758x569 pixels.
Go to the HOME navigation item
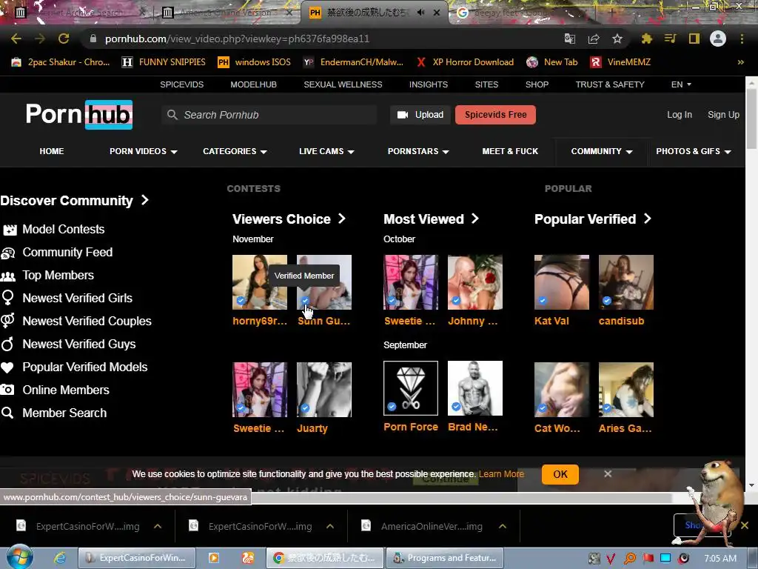pyautogui.click(x=52, y=151)
